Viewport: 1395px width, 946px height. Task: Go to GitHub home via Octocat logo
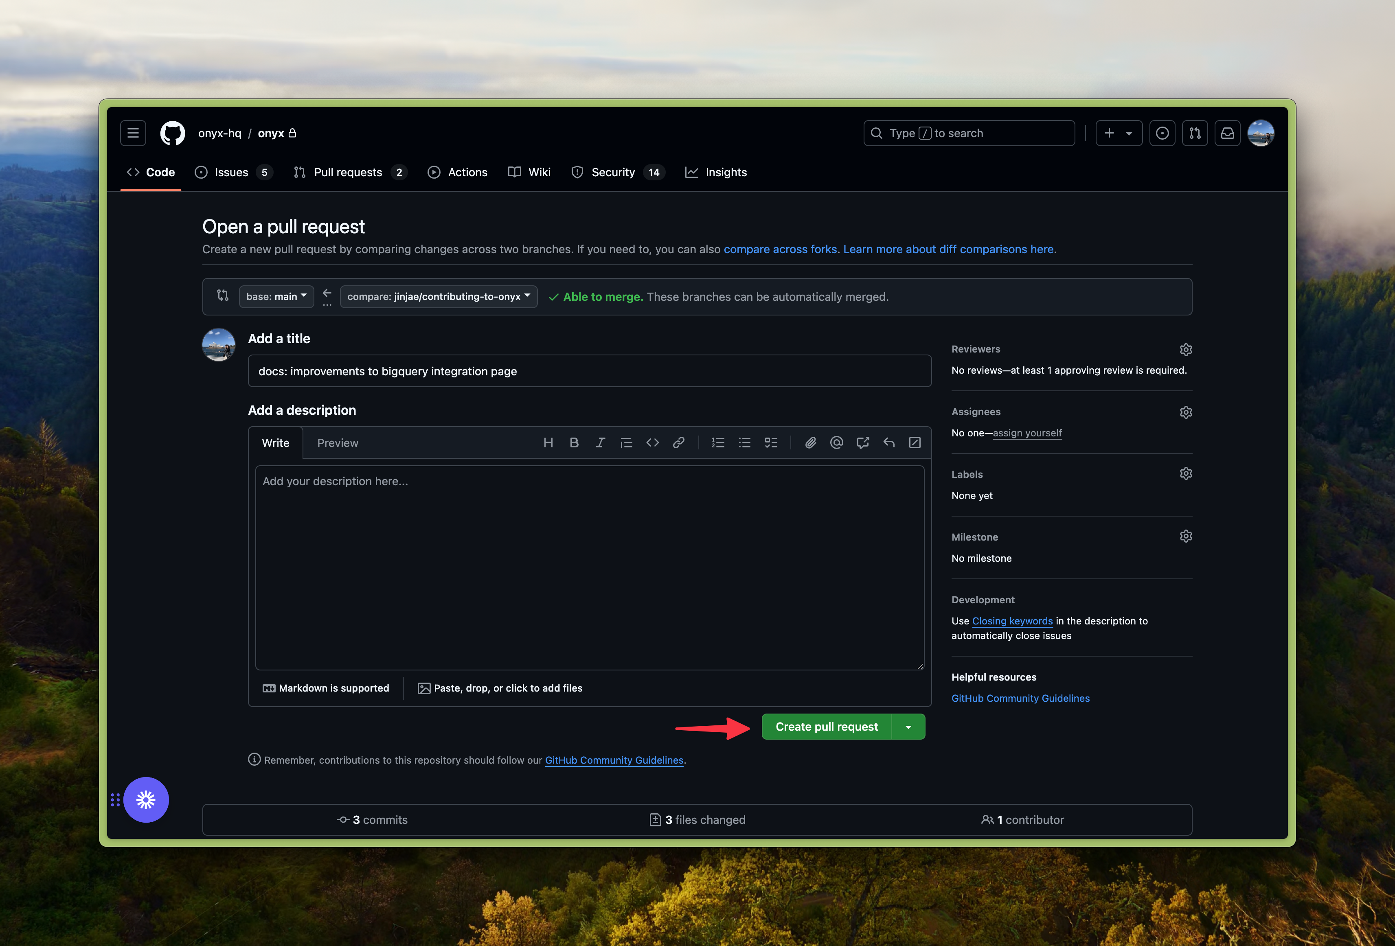point(173,133)
